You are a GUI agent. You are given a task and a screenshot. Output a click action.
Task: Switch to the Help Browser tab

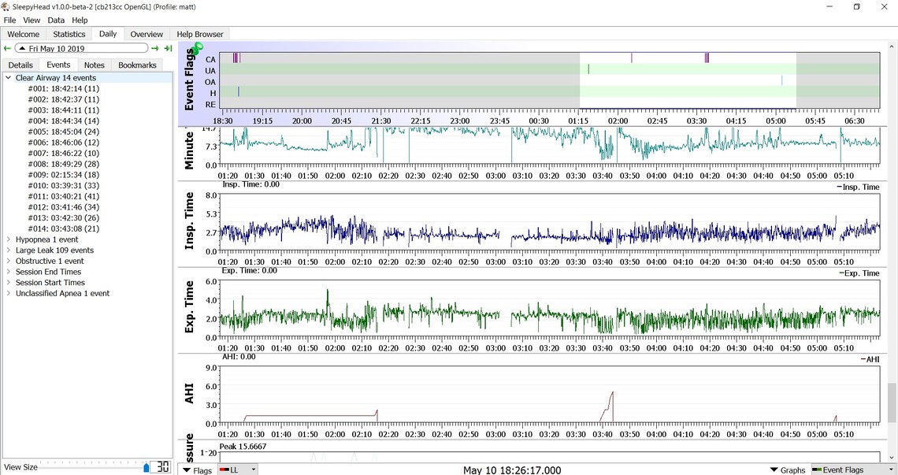point(200,35)
